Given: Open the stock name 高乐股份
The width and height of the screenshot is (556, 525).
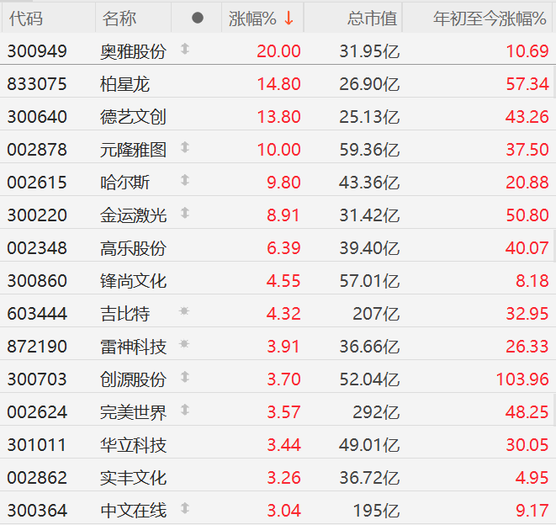Looking at the screenshot, I should 133,248.
